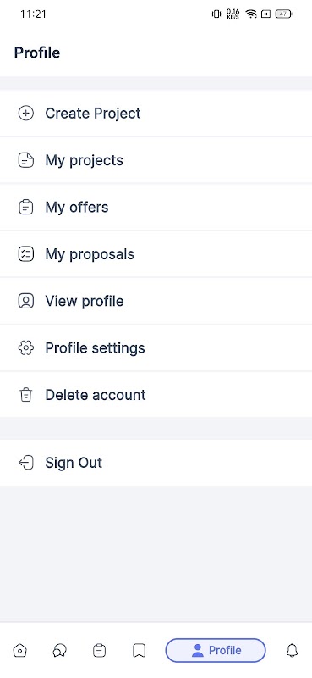Tap the My proposals checklist icon
312x678 pixels.
click(26, 254)
